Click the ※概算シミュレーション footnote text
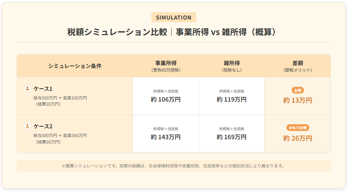The width and height of the screenshot is (349, 192). coord(173,166)
